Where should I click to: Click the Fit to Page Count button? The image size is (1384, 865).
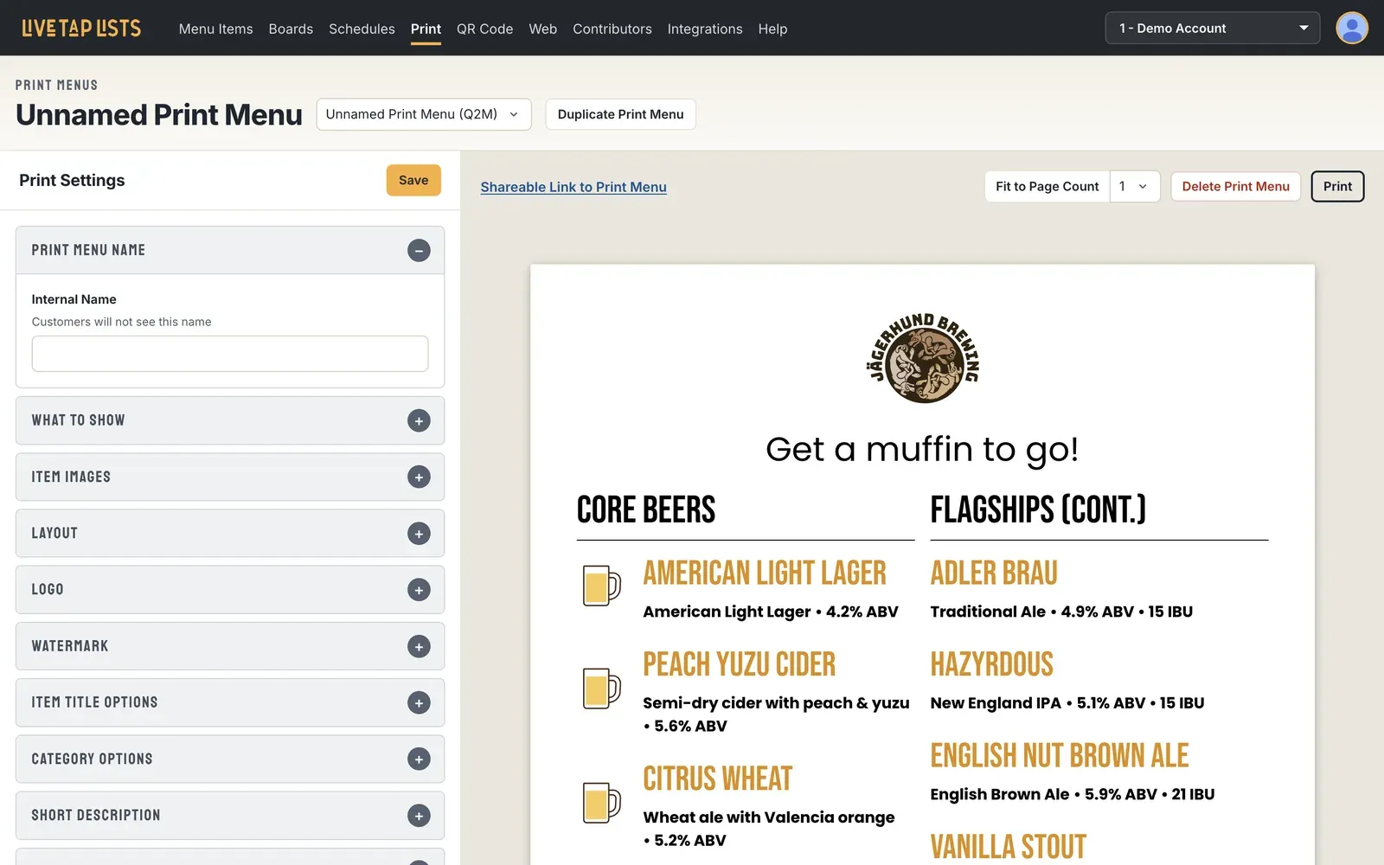tap(1047, 186)
